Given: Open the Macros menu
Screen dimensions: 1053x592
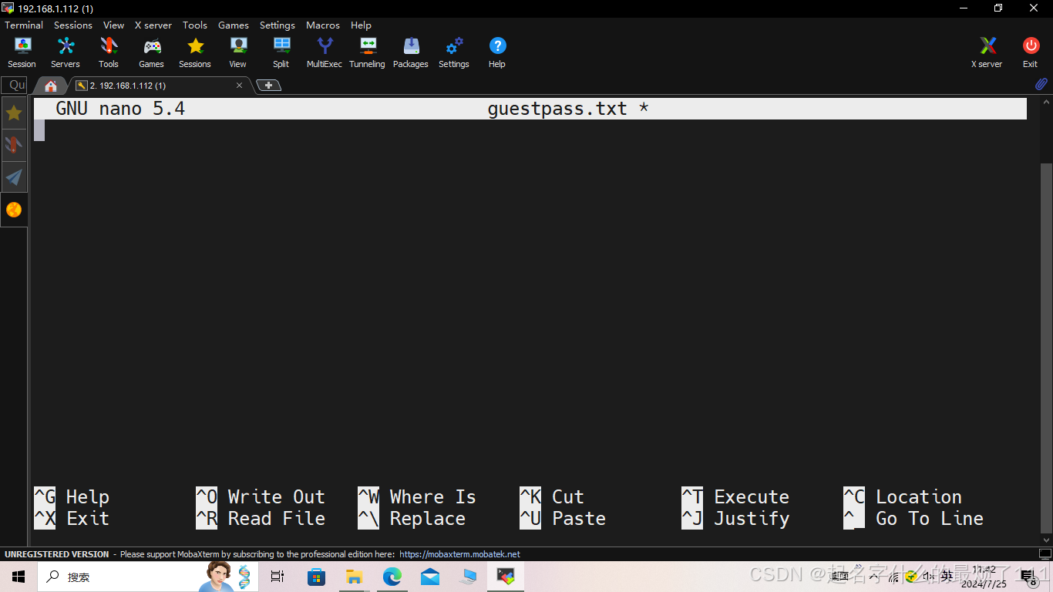Looking at the screenshot, I should (323, 25).
